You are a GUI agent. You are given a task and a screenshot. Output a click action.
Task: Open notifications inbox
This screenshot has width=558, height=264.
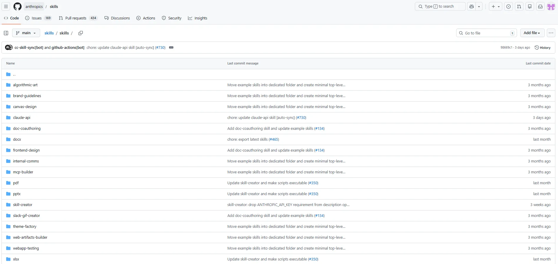coord(540,6)
